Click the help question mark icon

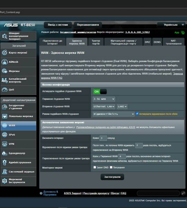(41, 193)
